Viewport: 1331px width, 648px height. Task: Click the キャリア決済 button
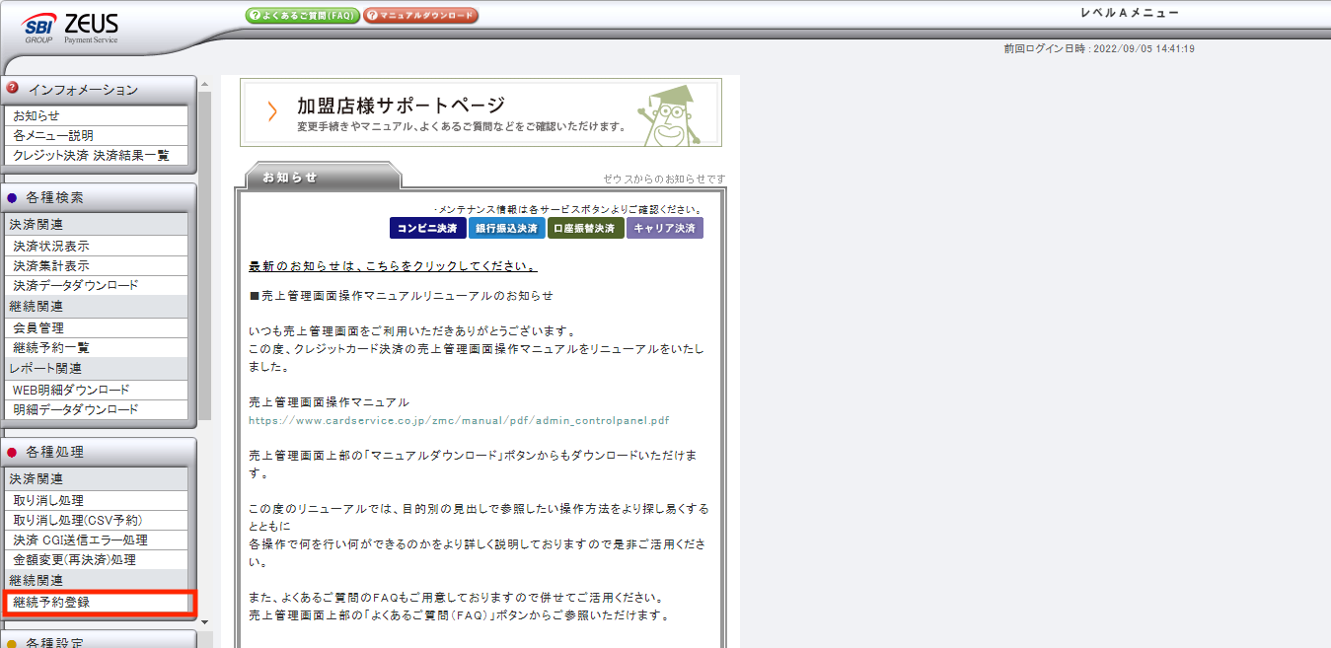[x=665, y=228]
